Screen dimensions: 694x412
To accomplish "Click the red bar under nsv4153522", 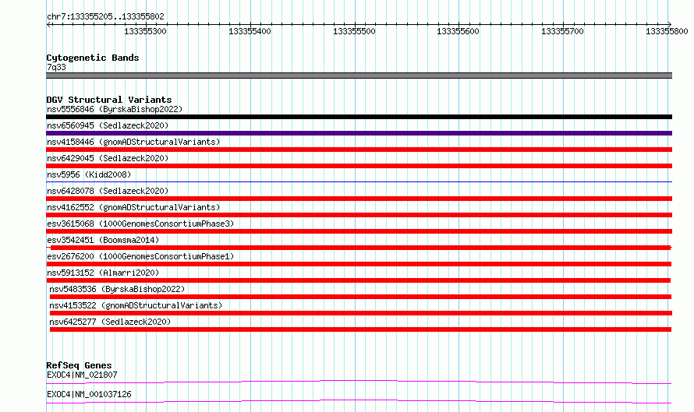I will coord(361,313).
